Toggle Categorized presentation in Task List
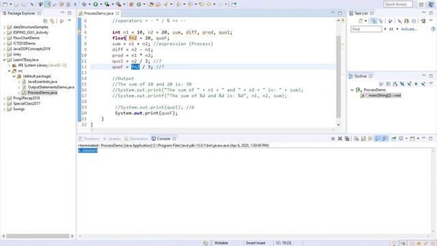This screenshot has width=437, height=246. [373, 21]
